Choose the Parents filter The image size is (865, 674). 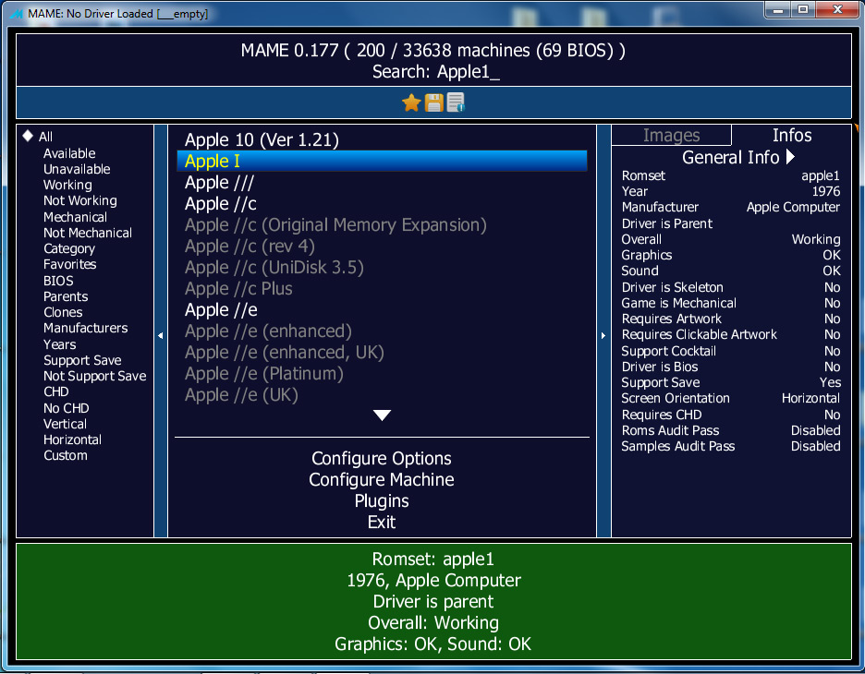point(66,296)
